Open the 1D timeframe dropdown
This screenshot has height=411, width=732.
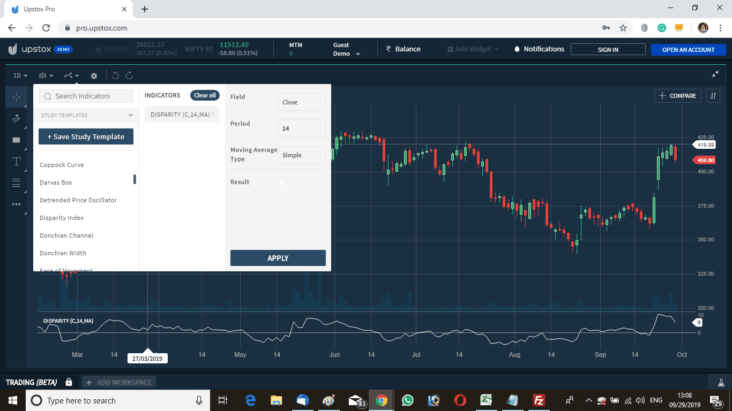19,75
